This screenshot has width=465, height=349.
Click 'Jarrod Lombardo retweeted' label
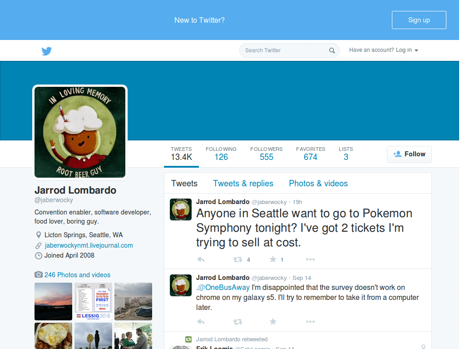(232, 339)
